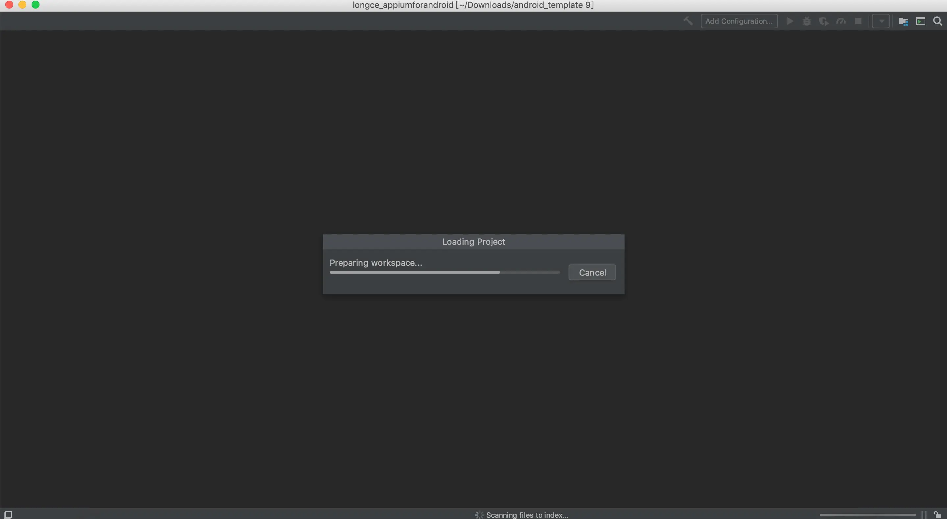The width and height of the screenshot is (947, 519).
Task: Expand the toolbar dropdown arrow box
Action: point(881,21)
